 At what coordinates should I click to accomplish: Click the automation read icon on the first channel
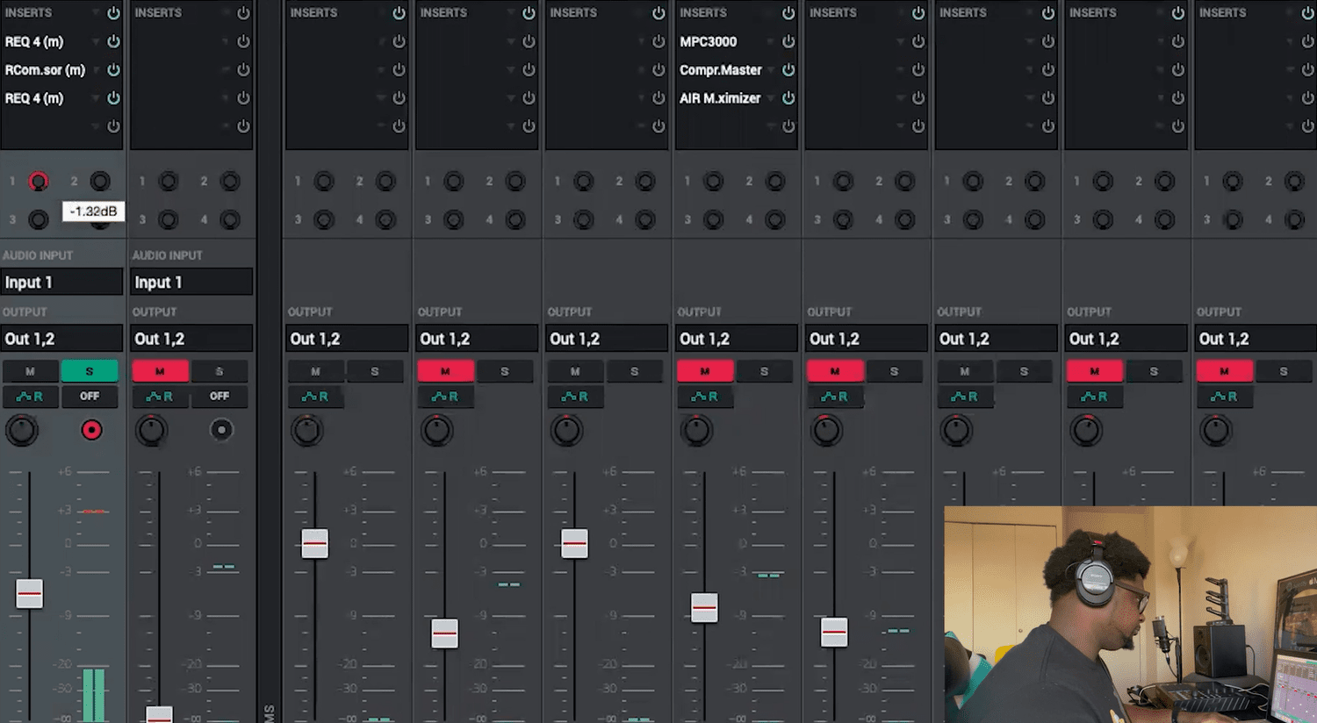(x=31, y=397)
